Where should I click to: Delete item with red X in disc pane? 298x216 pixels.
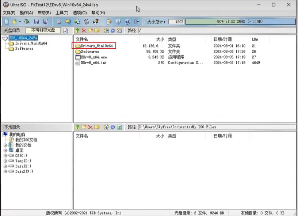pos(84,31)
